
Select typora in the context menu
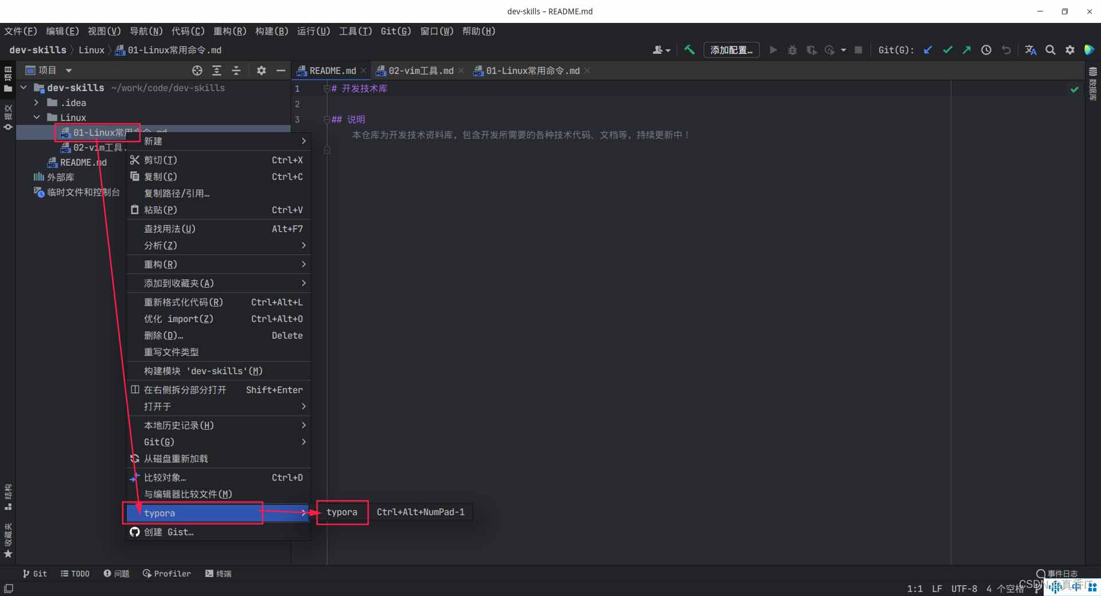tap(219, 513)
